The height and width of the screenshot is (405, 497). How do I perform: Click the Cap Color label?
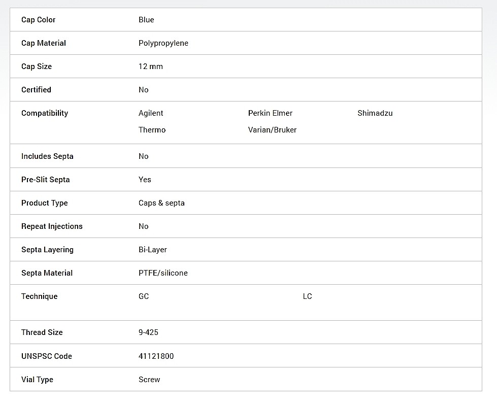click(39, 20)
